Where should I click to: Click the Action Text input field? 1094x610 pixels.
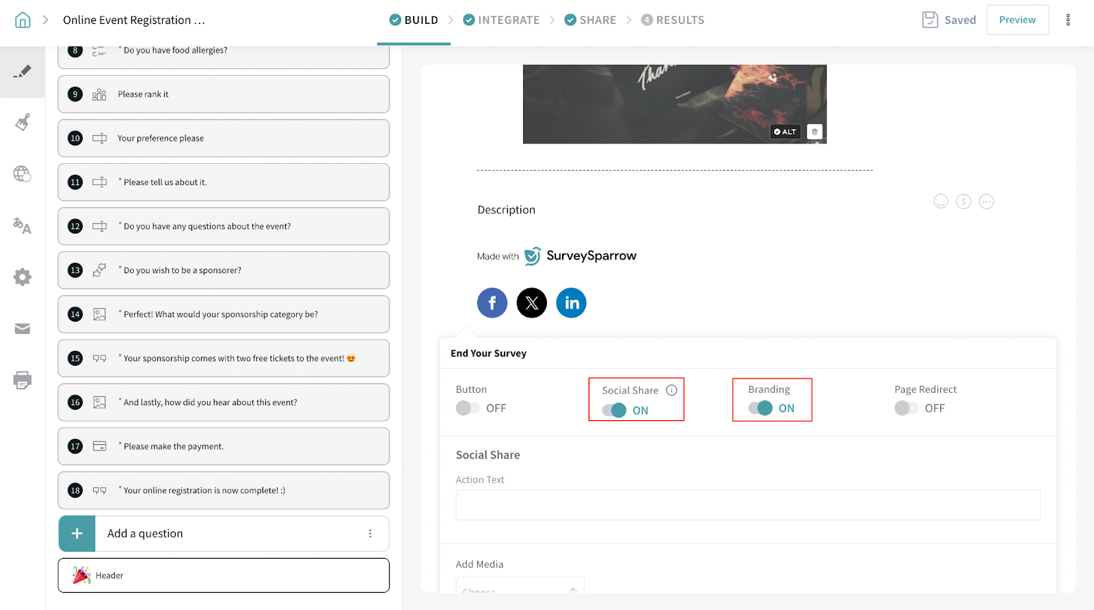click(x=747, y=505)
